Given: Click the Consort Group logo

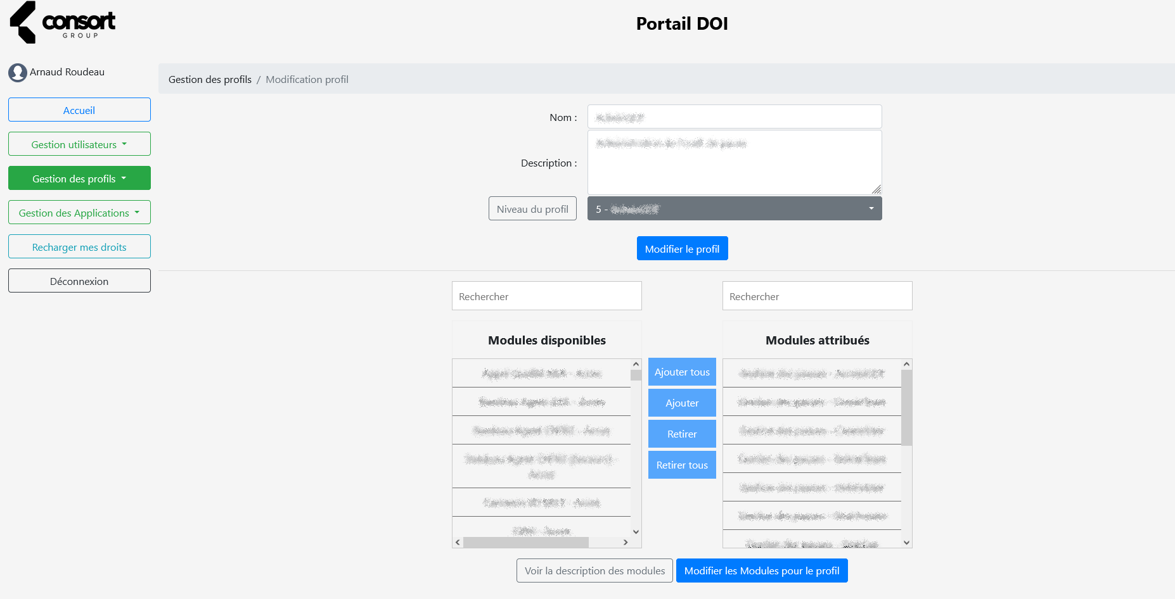Looking at the screenshot, I should pos(63,23).
